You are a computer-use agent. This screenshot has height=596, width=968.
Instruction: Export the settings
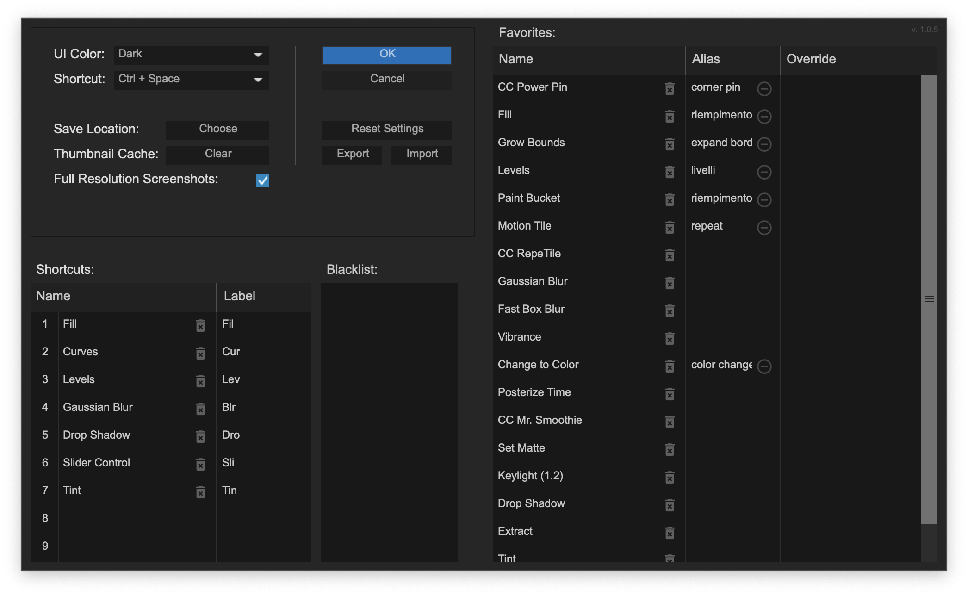coord(352,155)
